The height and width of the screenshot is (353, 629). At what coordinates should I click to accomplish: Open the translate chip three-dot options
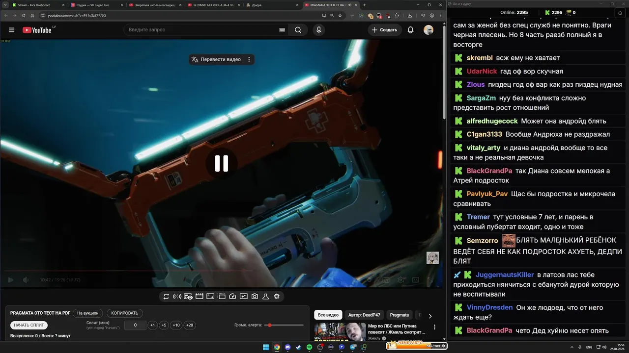click(x=249, y=59)
